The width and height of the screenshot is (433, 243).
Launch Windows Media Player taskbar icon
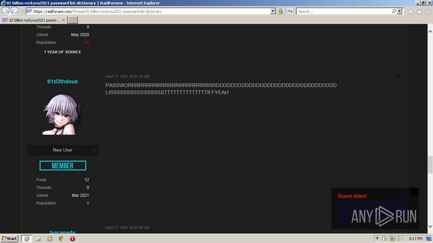point(50,239)
